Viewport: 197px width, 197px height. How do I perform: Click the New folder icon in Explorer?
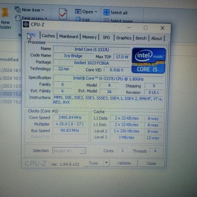point(5,13)
